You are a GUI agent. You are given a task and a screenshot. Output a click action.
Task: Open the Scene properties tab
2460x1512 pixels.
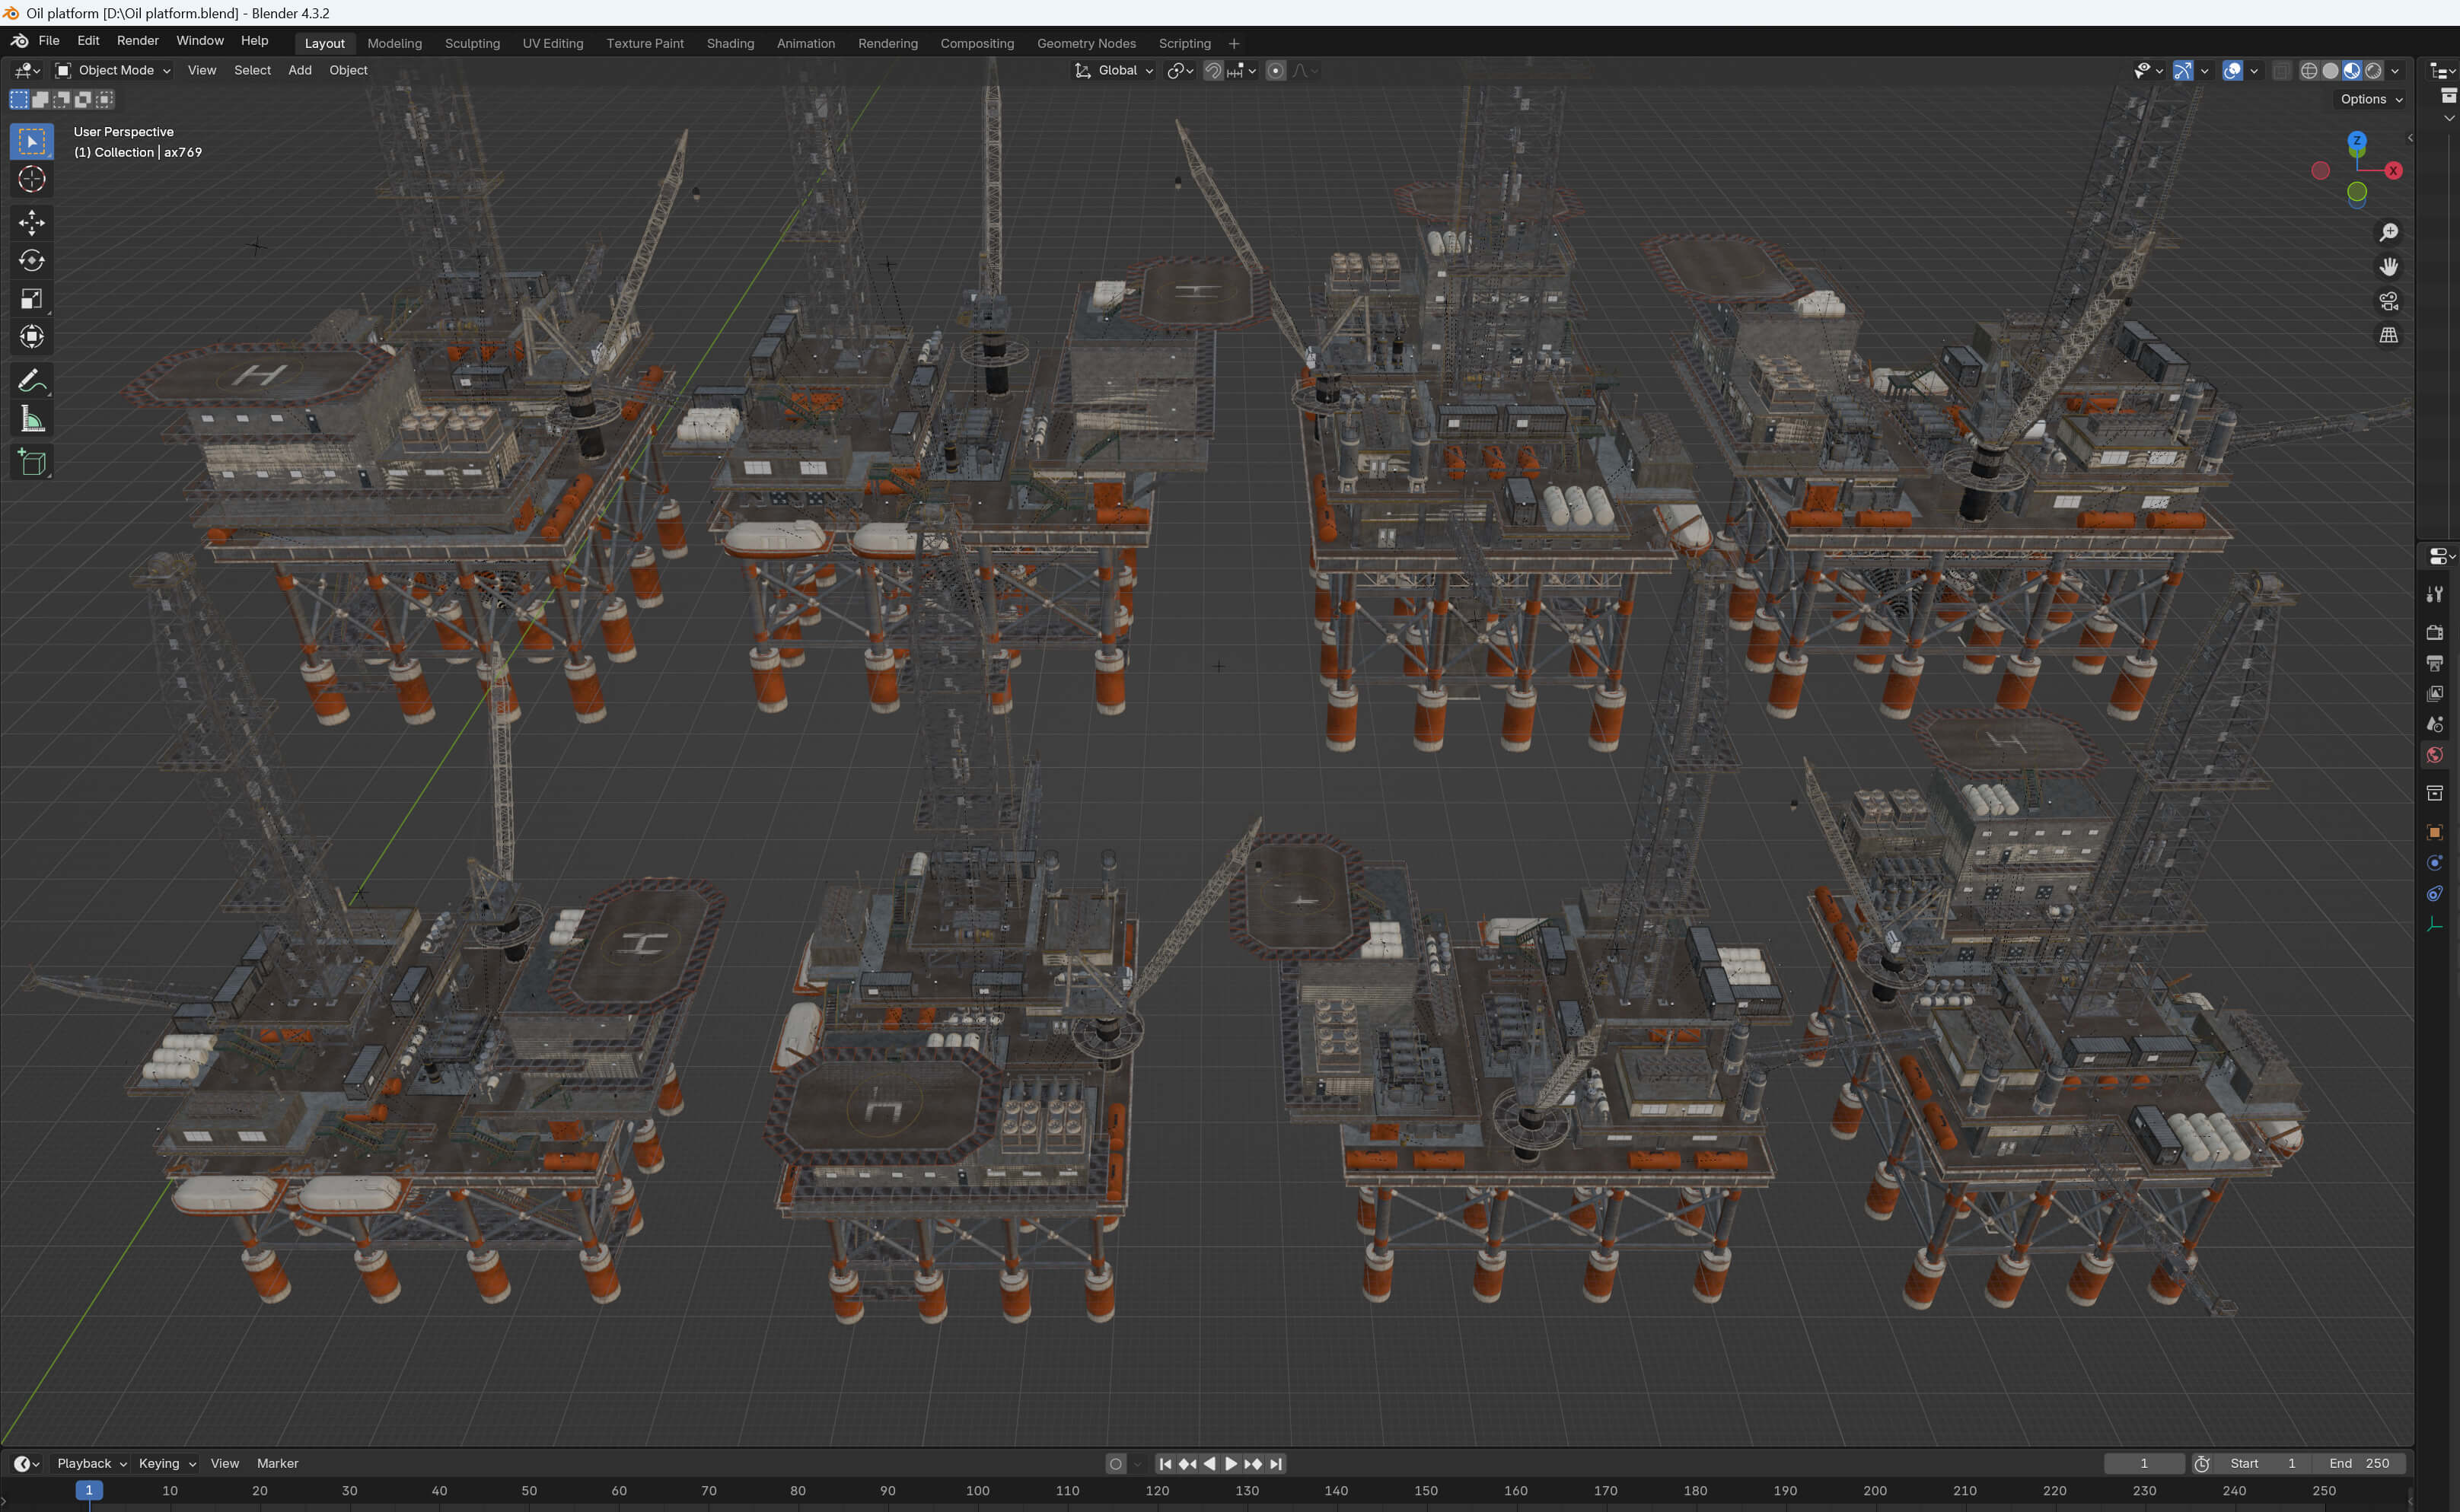2434,724
